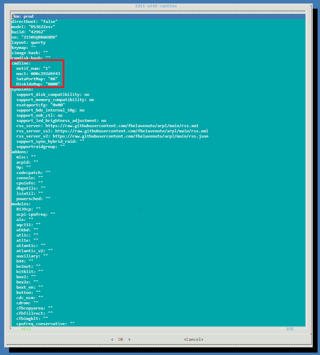Click the Cancel button

click(194, 339)
